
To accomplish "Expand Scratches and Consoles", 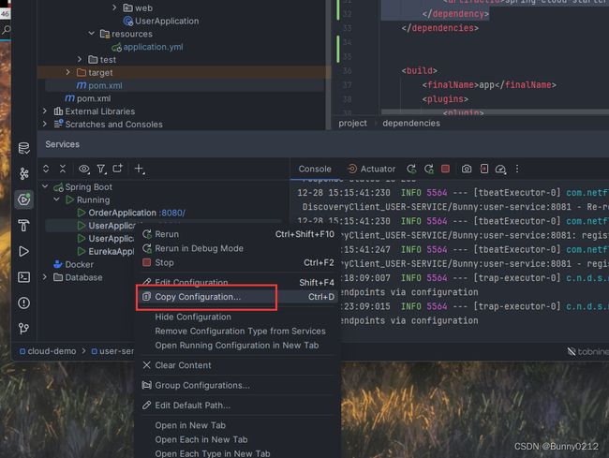I will (45, 124).
